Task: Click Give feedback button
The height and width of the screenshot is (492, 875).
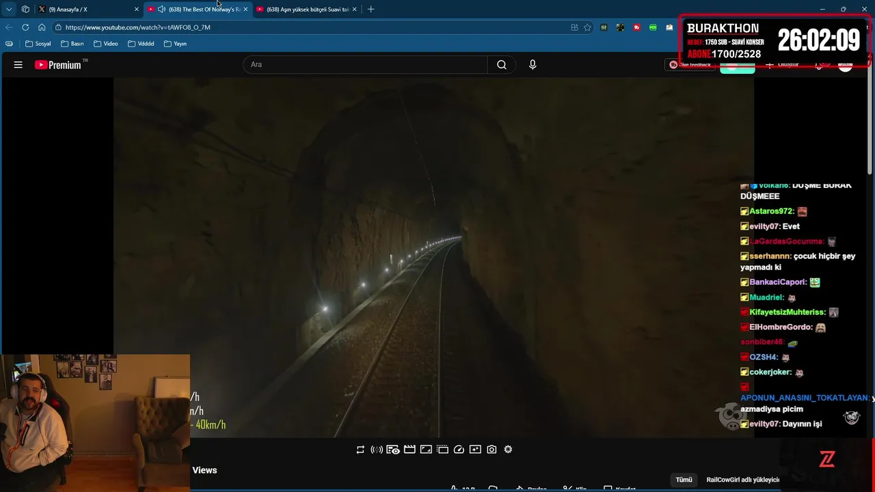Action: tap(690, 65)
